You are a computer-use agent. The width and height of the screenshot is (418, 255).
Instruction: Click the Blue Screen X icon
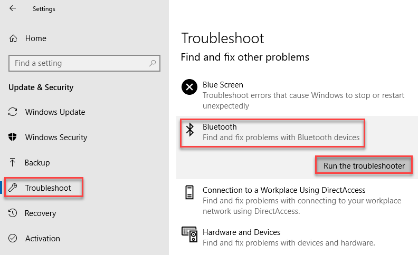click(189, 87)
